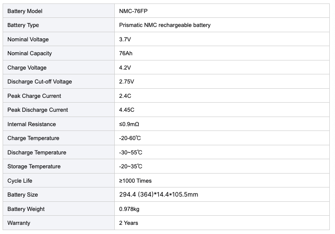This screenshot has width=335, height=234.
Task: Select the Nominal Voltage 3.7V value
Action: 125,40
